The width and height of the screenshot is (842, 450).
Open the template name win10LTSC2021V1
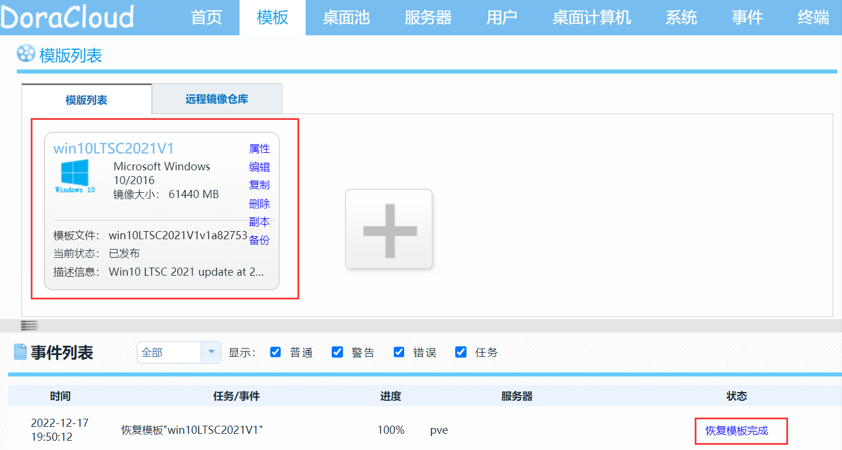click(114, 148)
